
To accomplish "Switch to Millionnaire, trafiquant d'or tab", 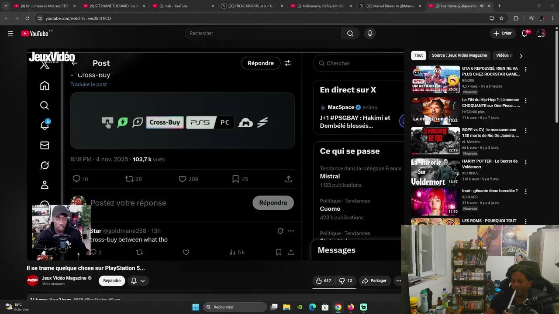I will (321, 6).
